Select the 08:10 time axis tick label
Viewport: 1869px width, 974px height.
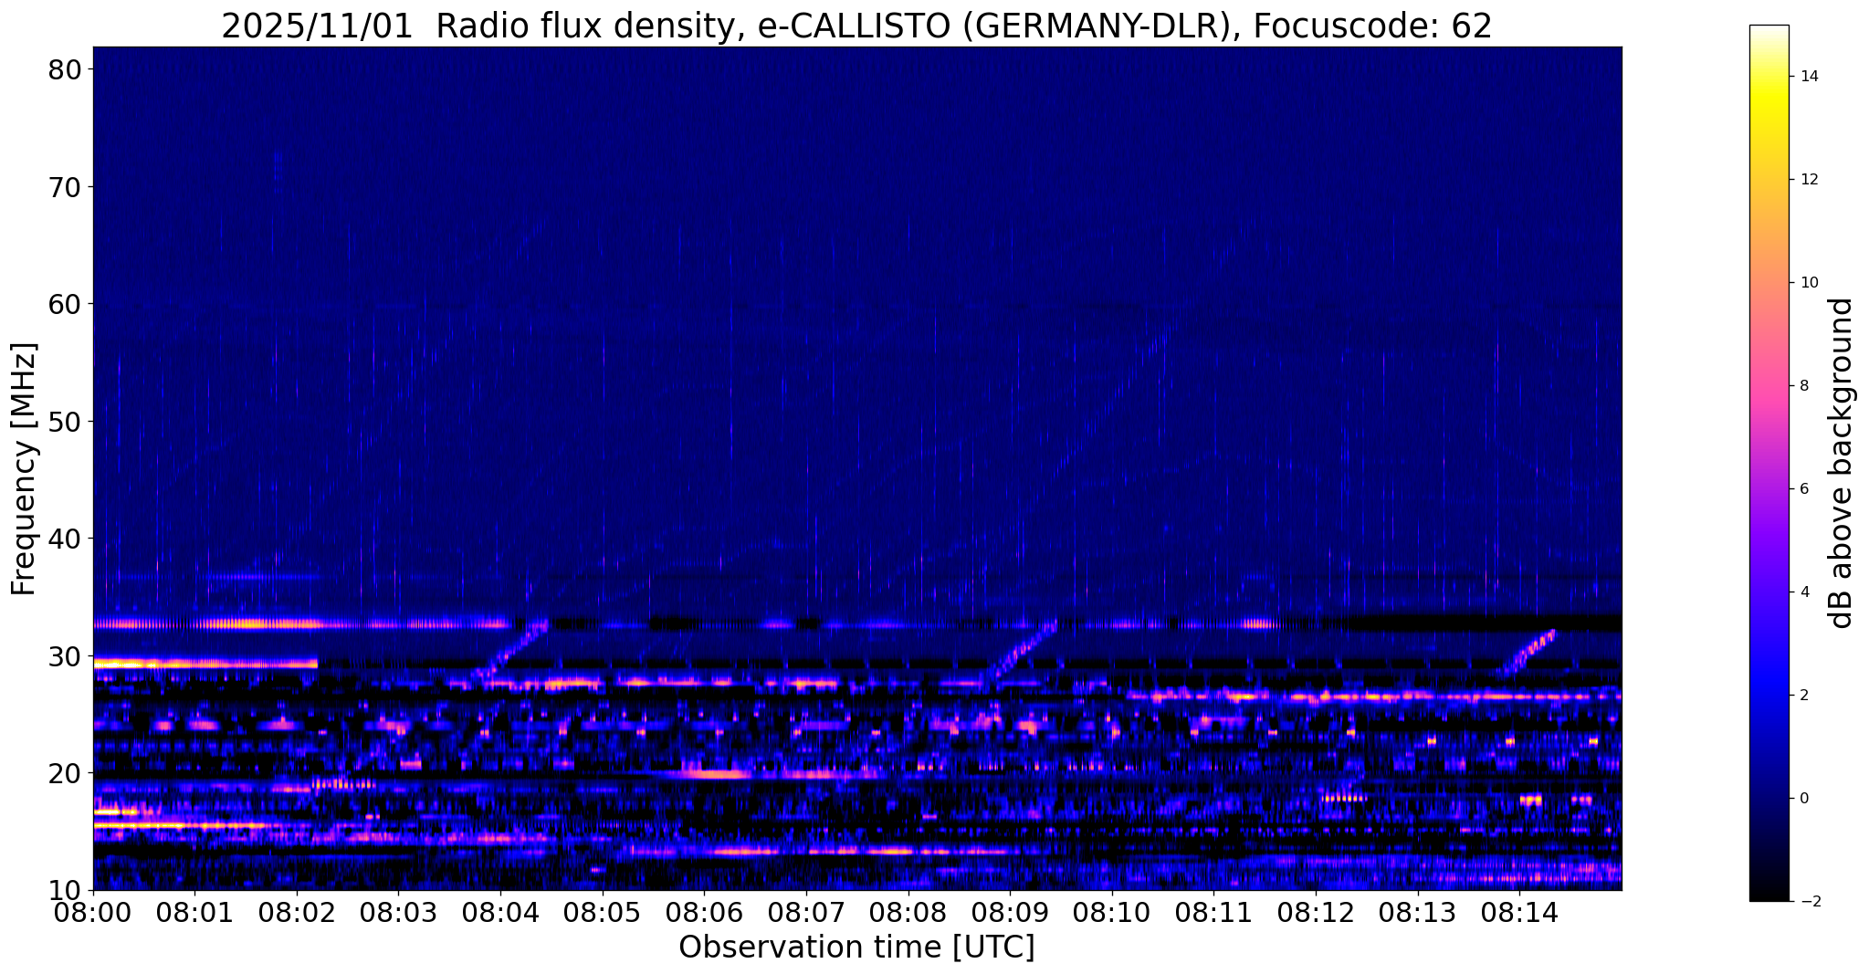click(x=1112, y=911)
